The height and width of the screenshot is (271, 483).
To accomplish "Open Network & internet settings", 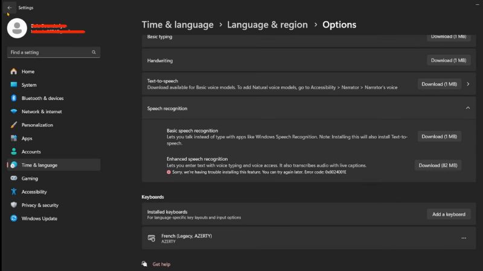I will [x=42, y=111].
